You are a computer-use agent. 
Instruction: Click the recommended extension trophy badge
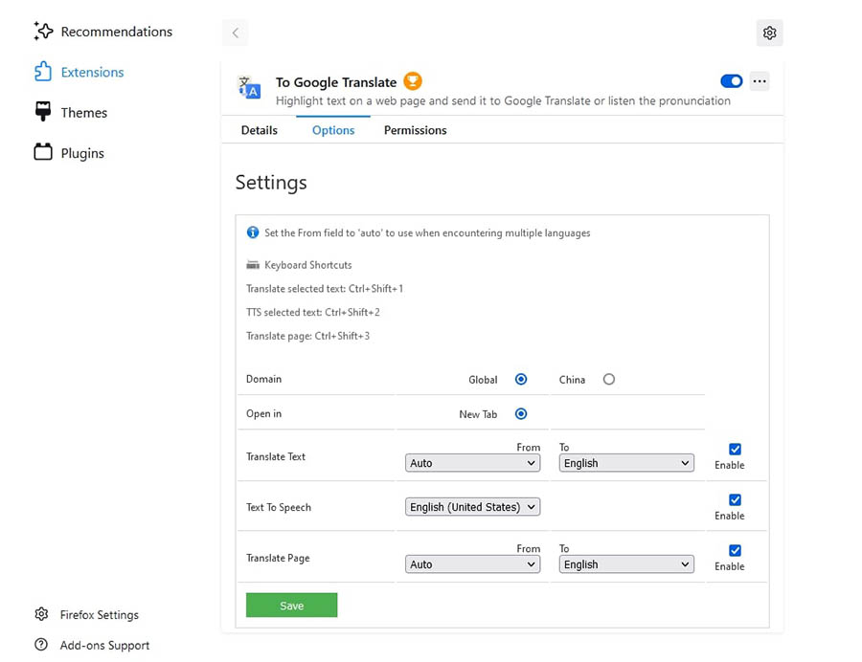413,81
